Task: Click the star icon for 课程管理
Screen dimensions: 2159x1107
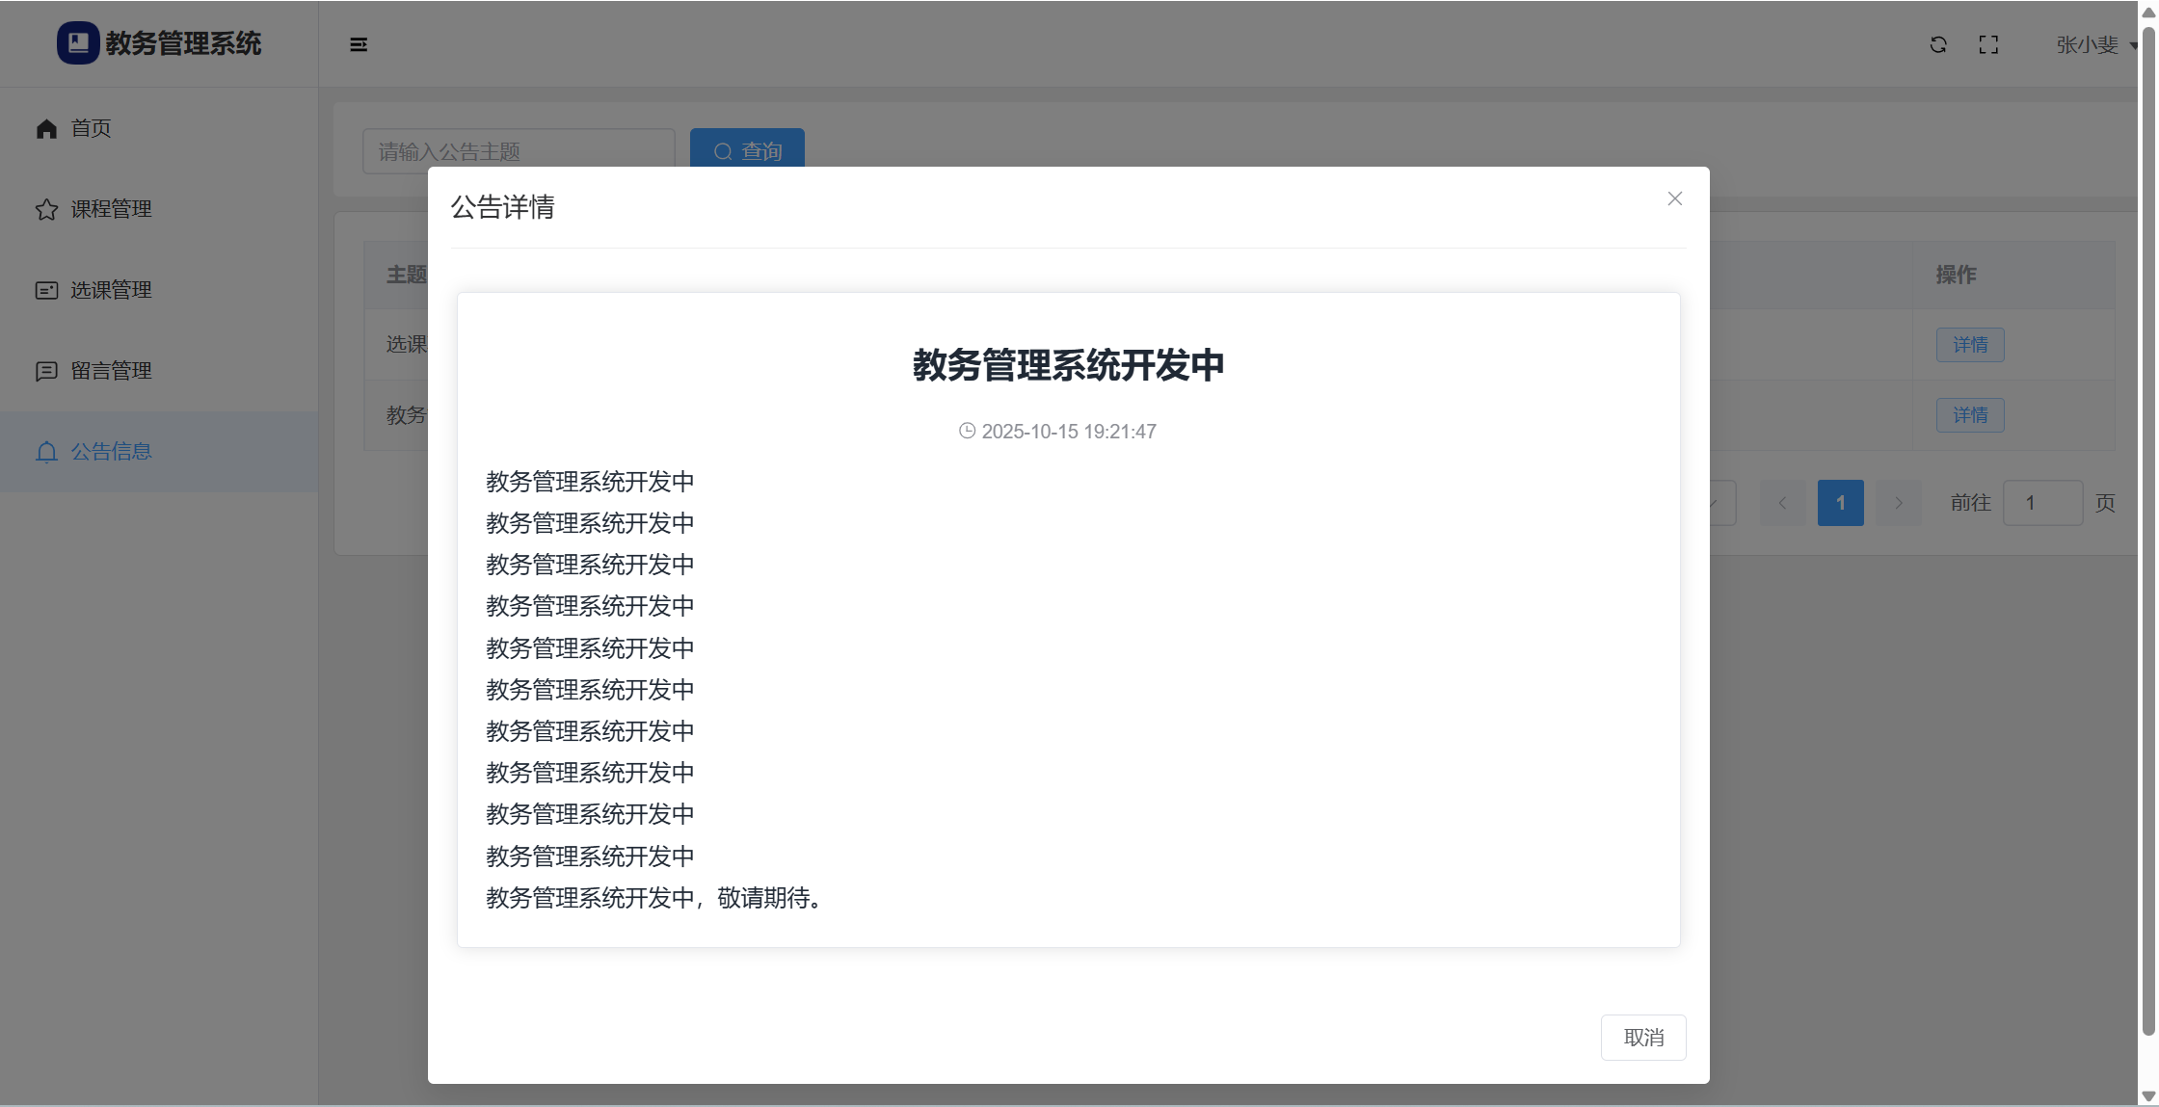Action: point(46,209)
